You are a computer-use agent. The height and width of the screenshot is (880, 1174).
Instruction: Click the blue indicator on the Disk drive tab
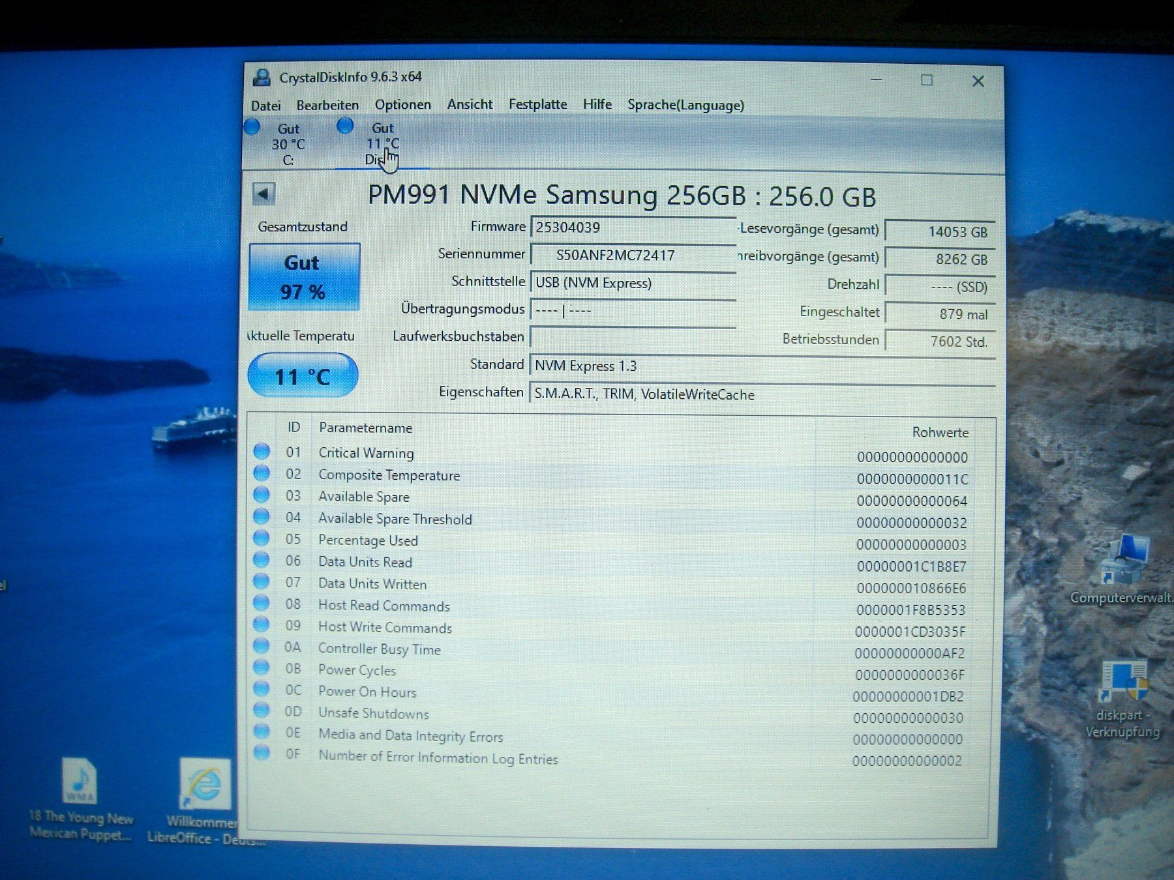345,126
